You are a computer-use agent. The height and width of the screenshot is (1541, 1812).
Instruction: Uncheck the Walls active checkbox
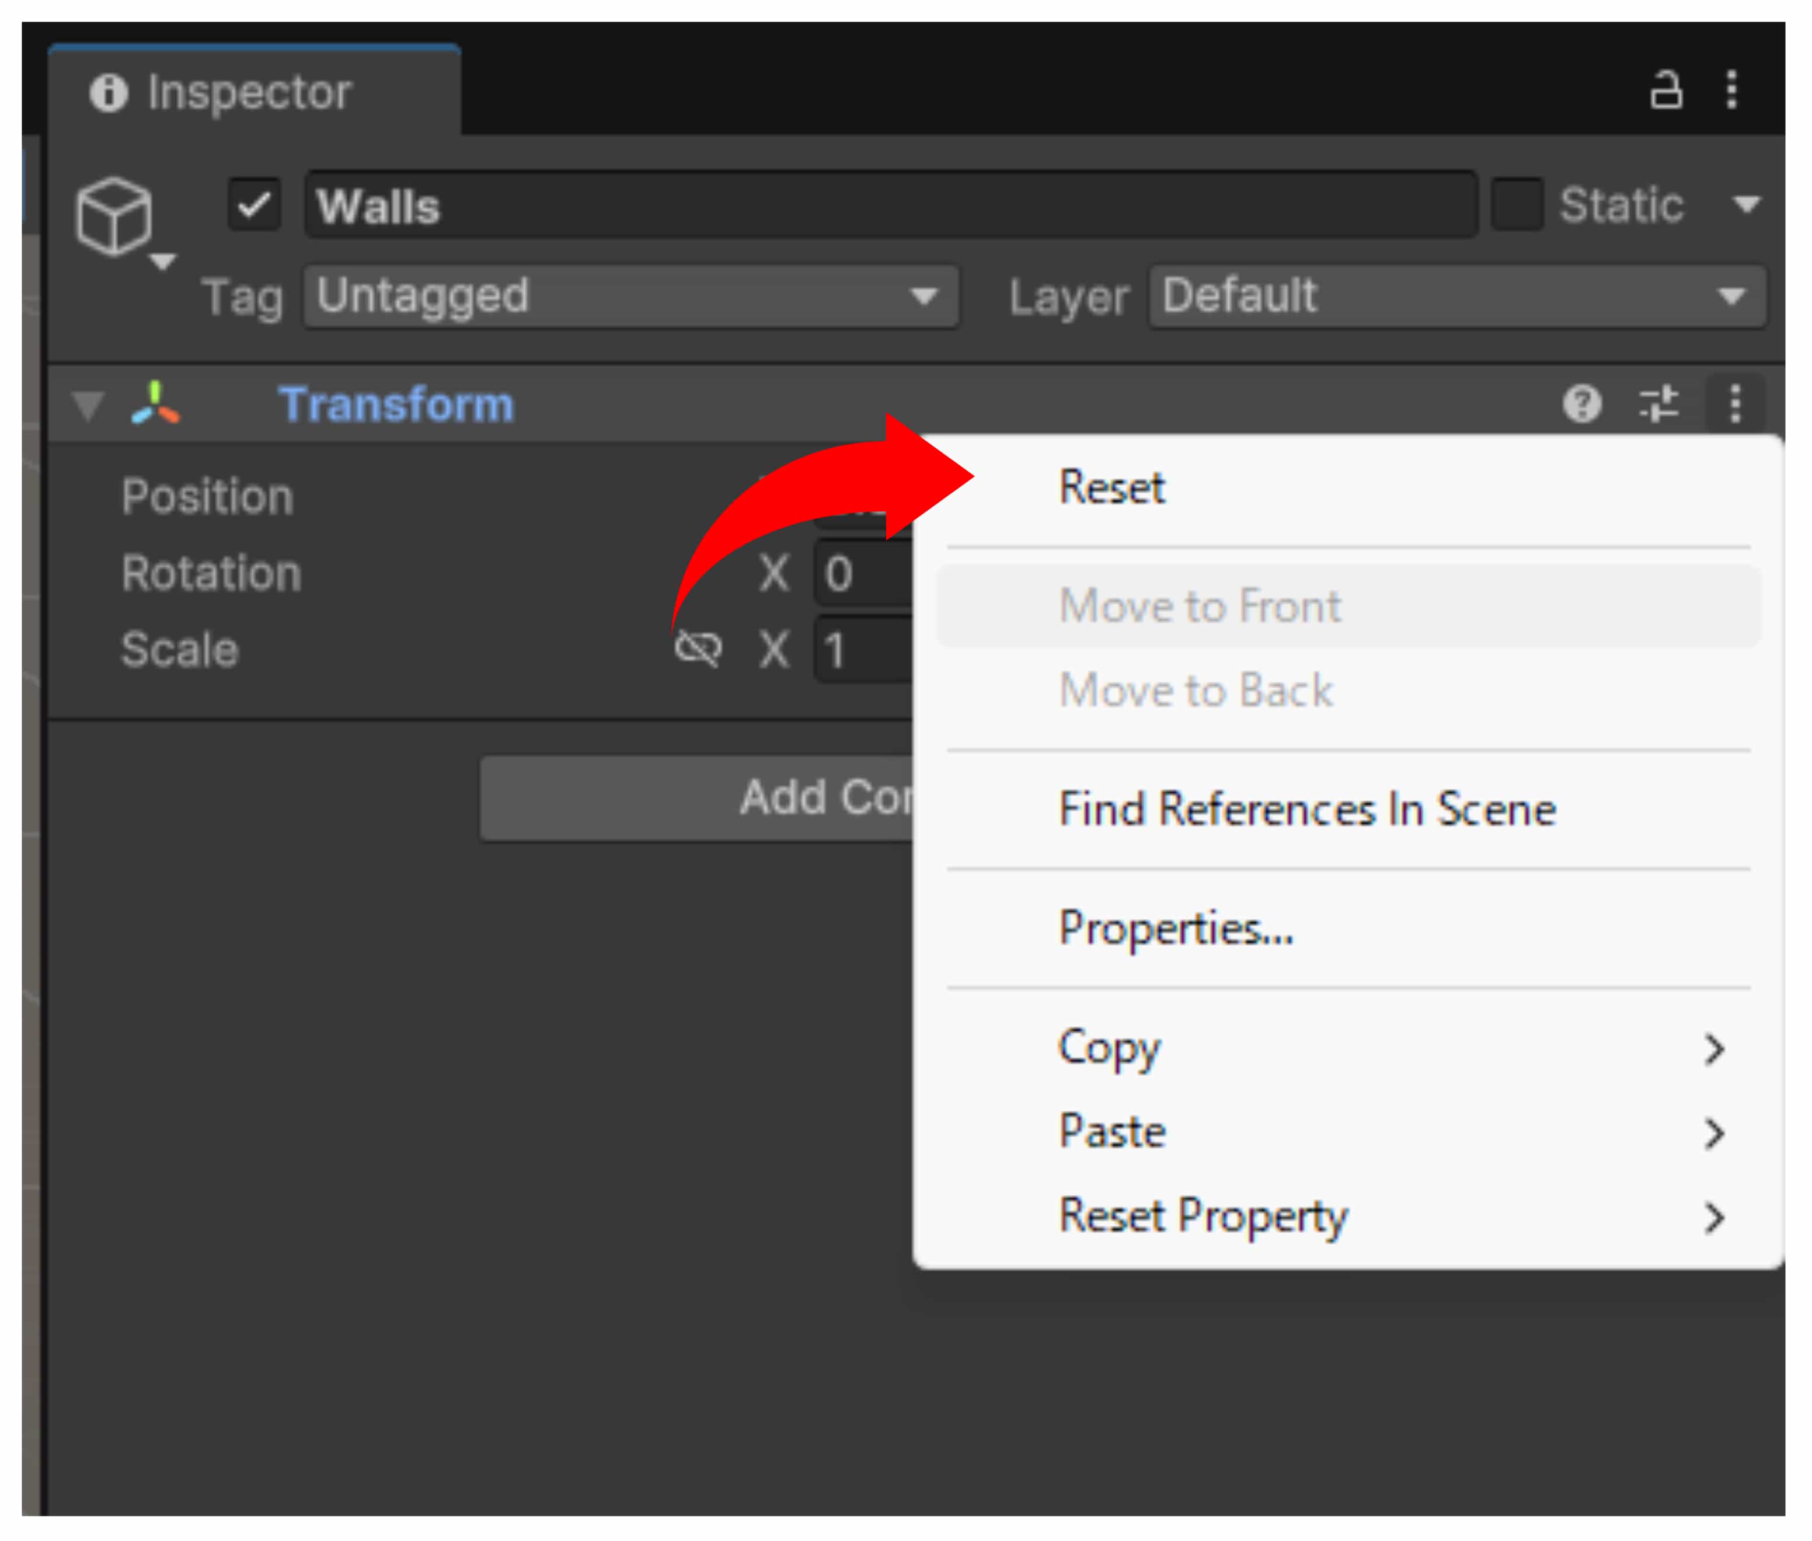(x=255, y=205)
